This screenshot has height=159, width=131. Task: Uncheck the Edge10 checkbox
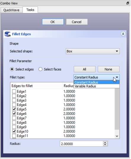[x=14, y=131]
